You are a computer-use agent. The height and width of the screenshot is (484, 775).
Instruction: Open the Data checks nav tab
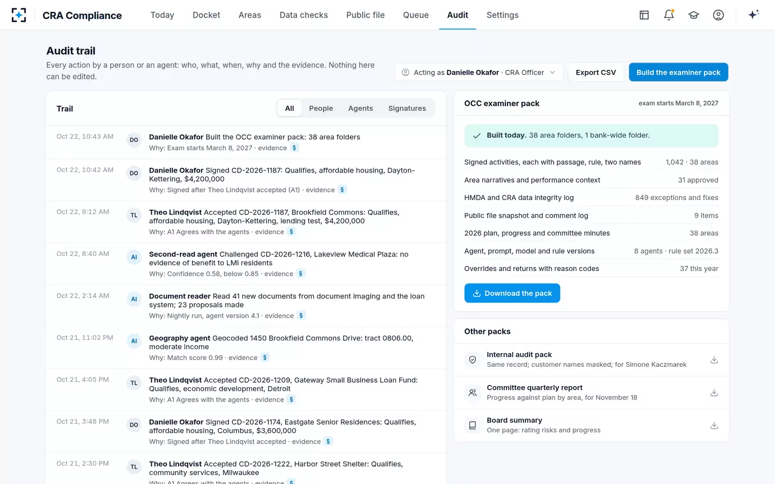tap(304, 15)
